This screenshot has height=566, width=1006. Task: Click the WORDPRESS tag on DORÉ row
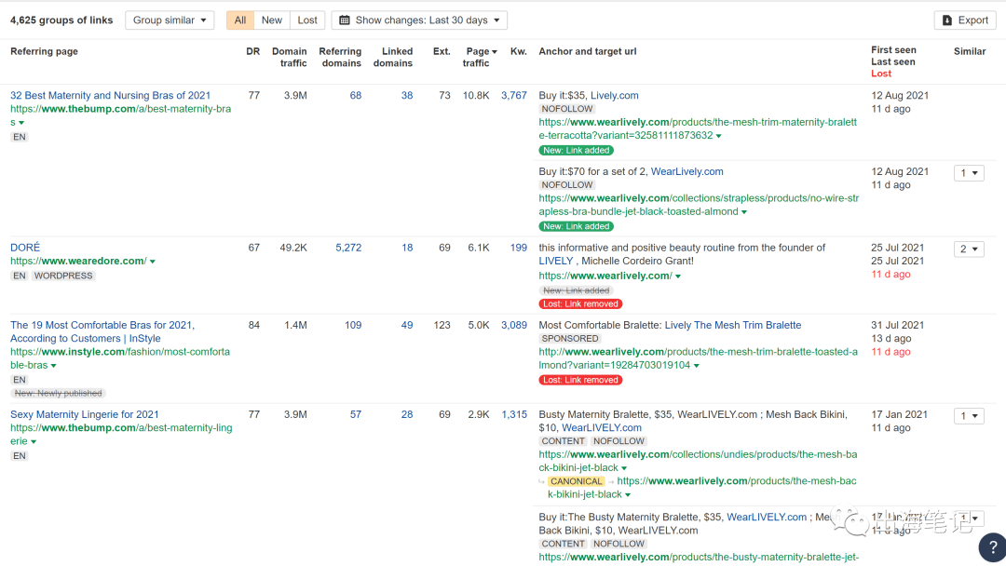click(63, 276)
